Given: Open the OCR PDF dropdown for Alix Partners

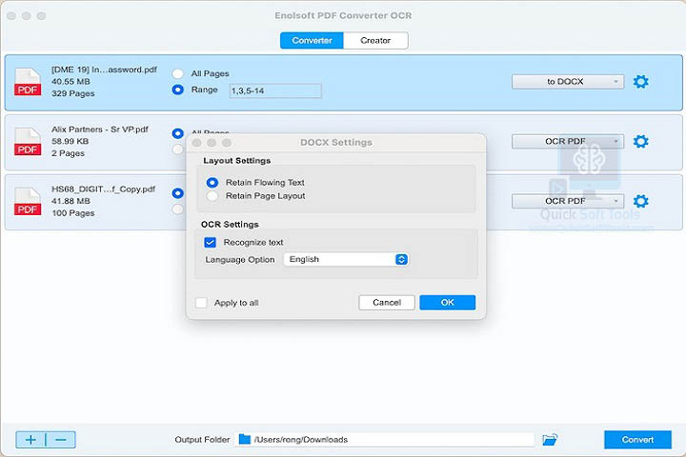Looking at the screenshot, I should pos(568,141).
